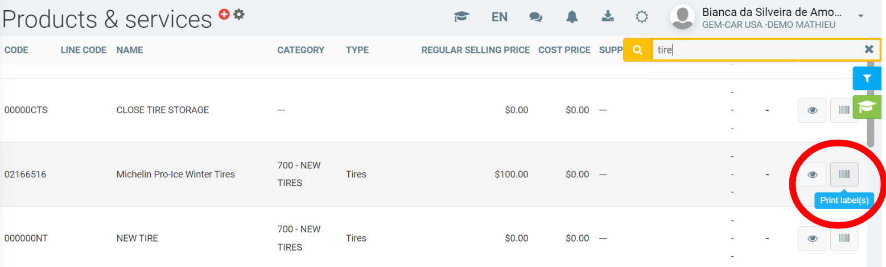This screenshot has width=886, height=267.
Task: Print labels for CLOSE TIRE STORAGE
Action: click(x=844, y=110)
